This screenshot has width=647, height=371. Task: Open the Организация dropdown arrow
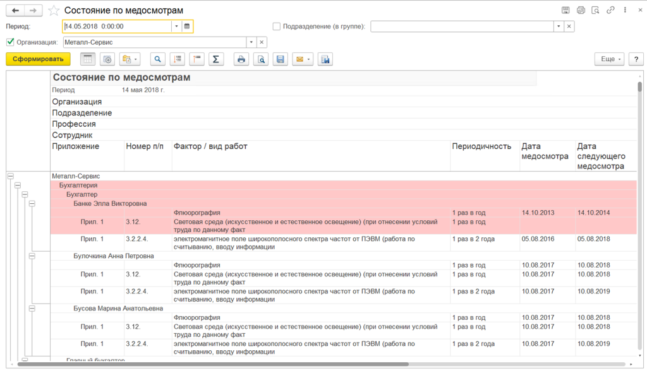point(251,42)
